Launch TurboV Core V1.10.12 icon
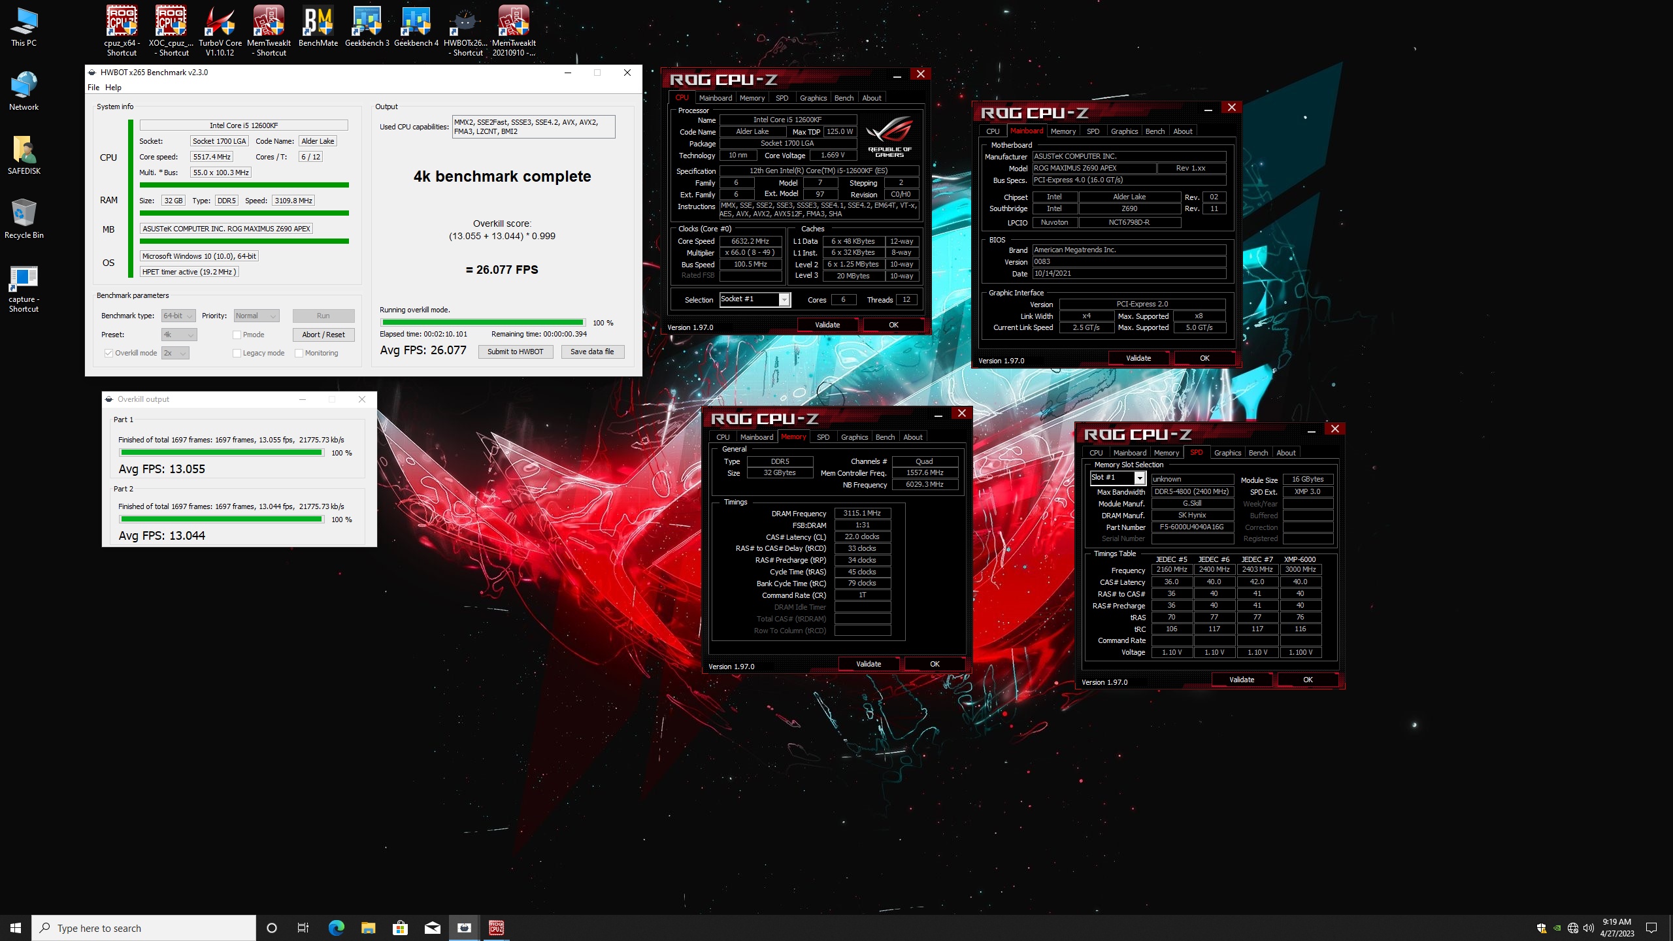The image size is (1673, 941). tap(220, 30)
